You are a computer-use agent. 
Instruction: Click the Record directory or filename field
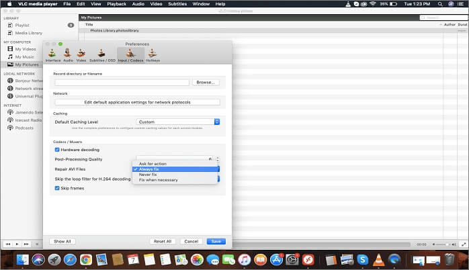pyautogui.click(x=122, y=82)
